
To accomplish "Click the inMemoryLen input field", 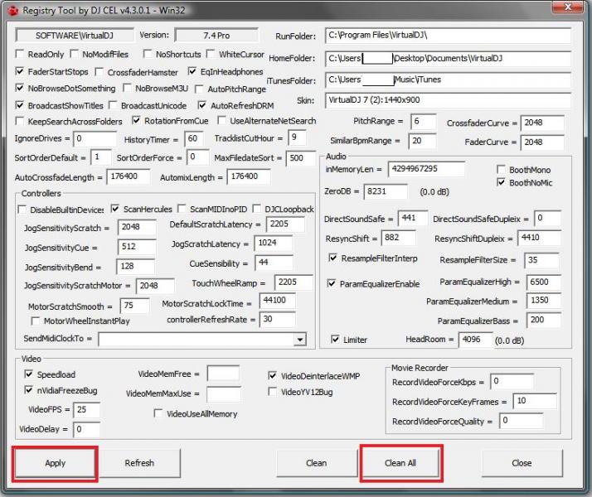I will click(x=427, y=169).
